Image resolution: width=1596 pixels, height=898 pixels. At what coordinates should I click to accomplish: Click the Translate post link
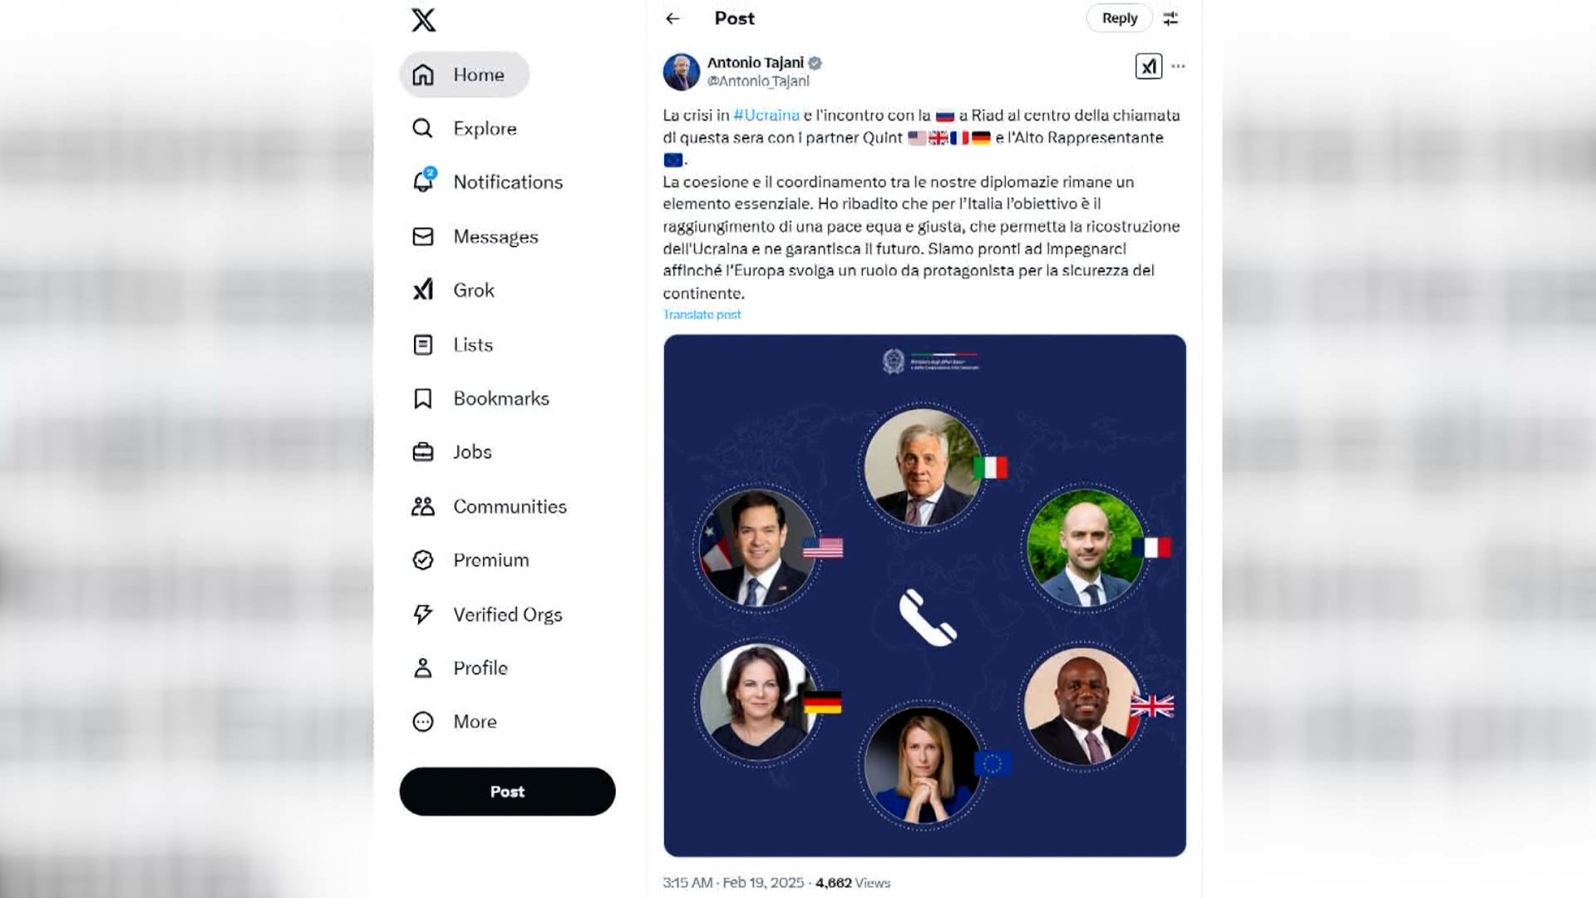[x=702, y=314]
